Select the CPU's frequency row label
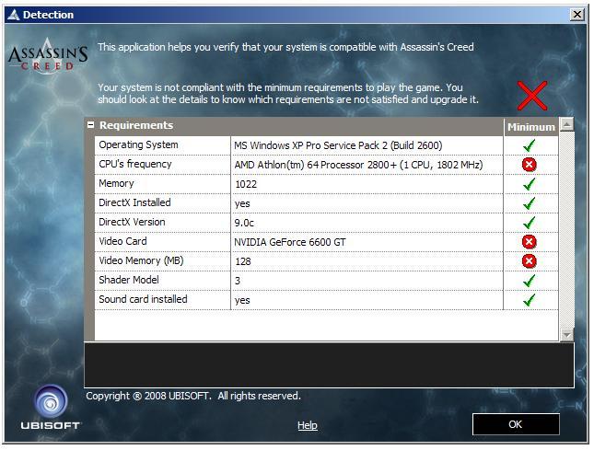Screen dimensions: 594x450 click(x=135, y=164)
